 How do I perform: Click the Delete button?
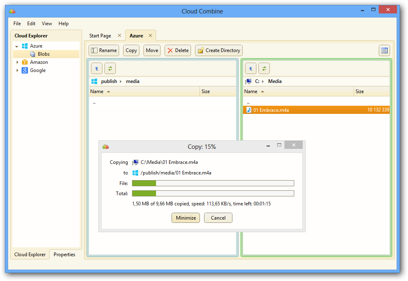point(178,50)
